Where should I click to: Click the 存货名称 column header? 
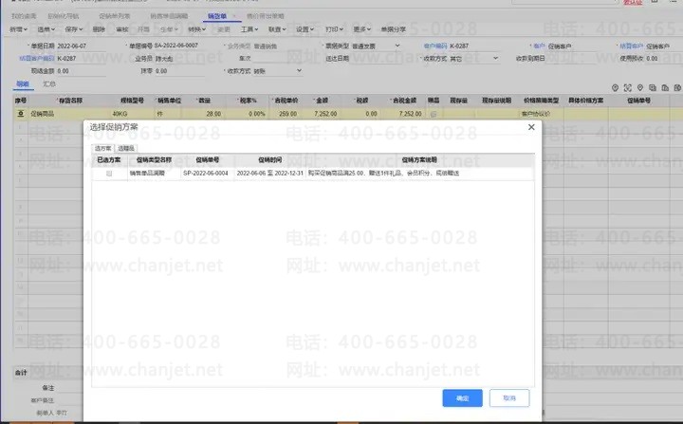pyautogui.click(x=70, y=101)
